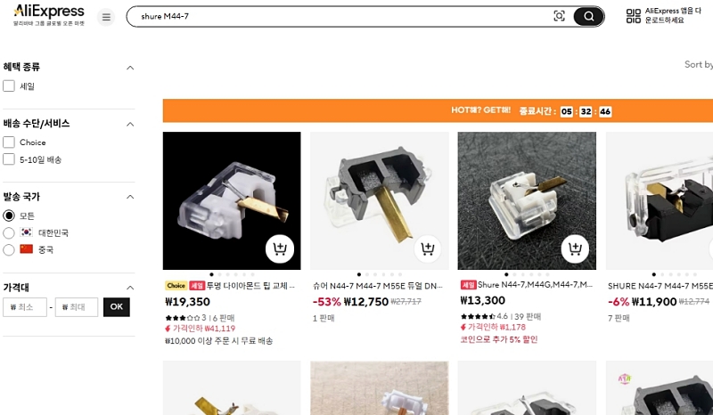Click the OK price filter button

[x=117, y=307]
